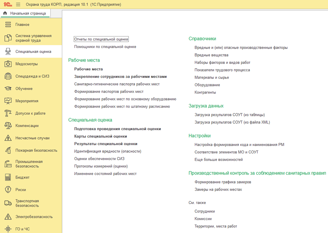Open Обучение graduation cap icon
This screenshot has height=233, width=328.
point(8,88)
